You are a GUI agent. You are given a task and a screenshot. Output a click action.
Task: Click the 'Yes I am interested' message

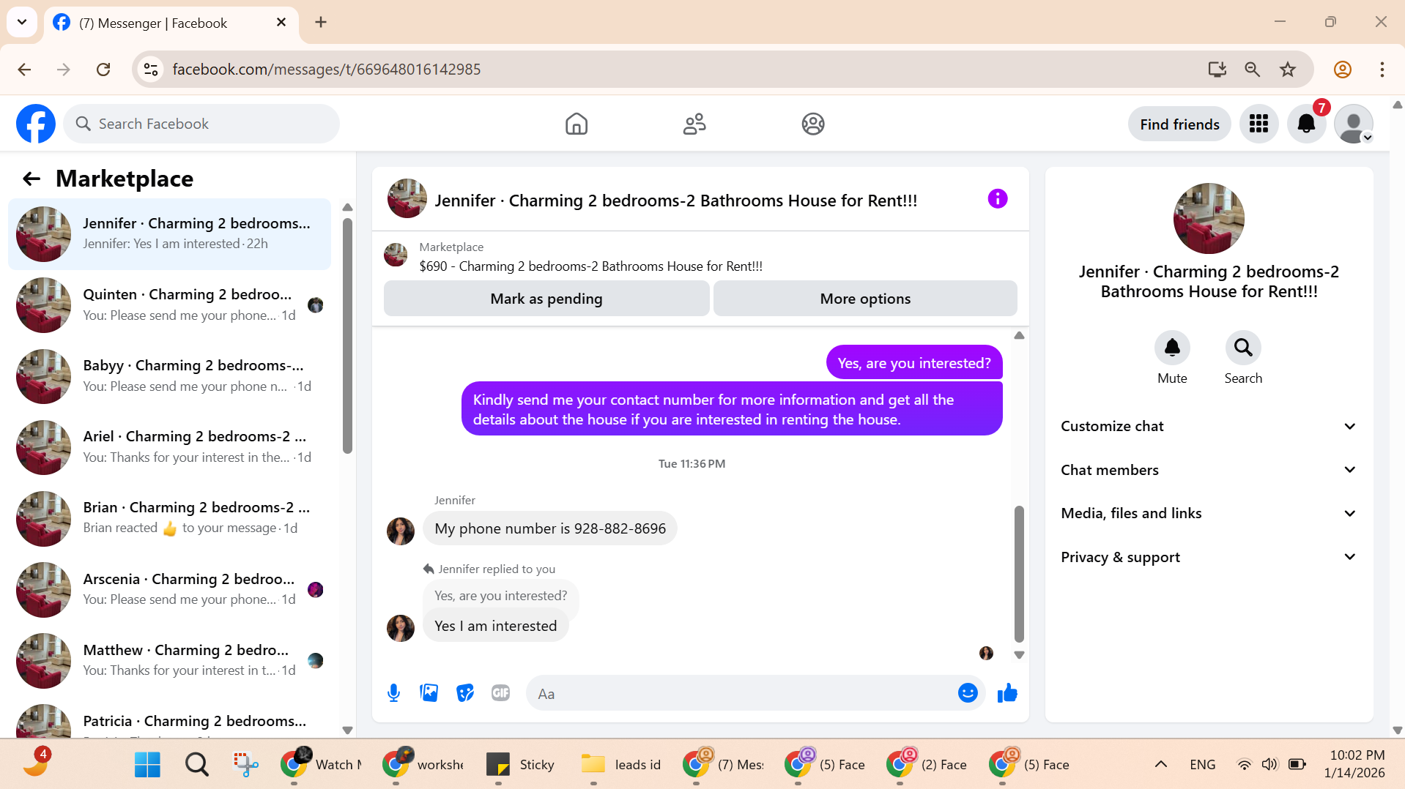pos(496,626)
